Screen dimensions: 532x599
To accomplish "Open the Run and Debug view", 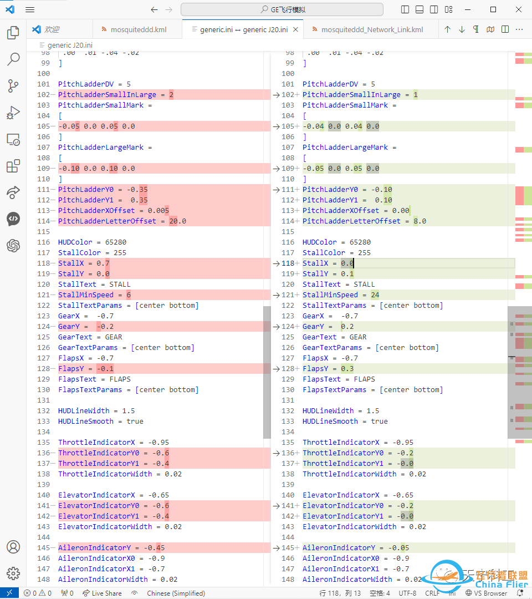I will tap(13, 113).
